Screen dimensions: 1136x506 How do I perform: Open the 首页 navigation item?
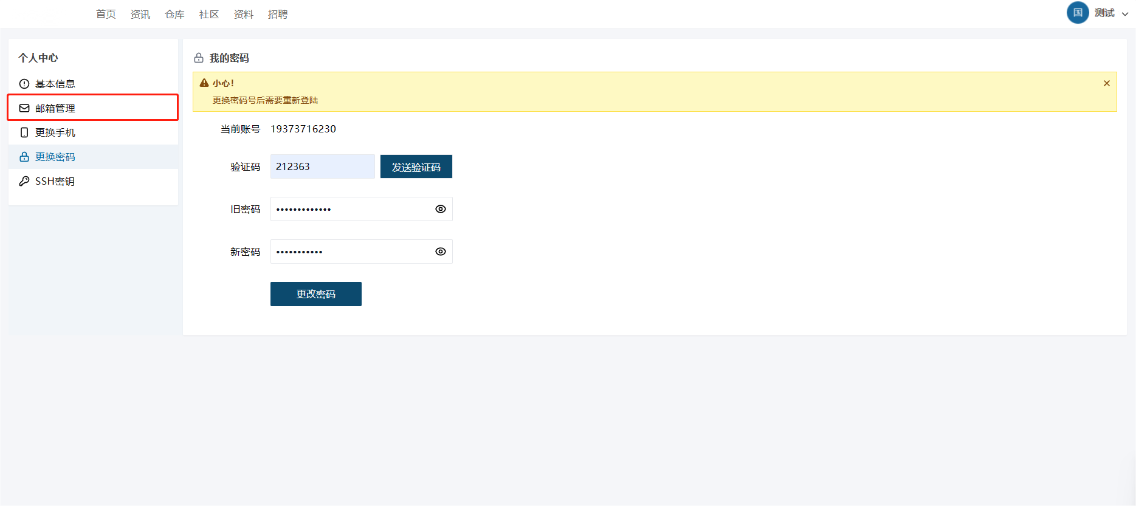pos(106,14)
